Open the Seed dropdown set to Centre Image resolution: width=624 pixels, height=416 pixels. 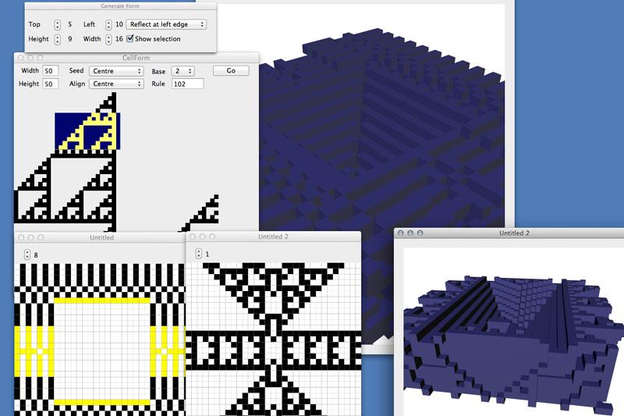click(x=116, y=70)
